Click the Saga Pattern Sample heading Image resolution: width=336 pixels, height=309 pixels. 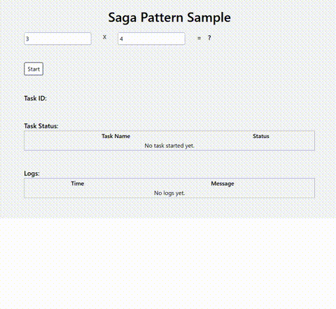tap(169, 18)
